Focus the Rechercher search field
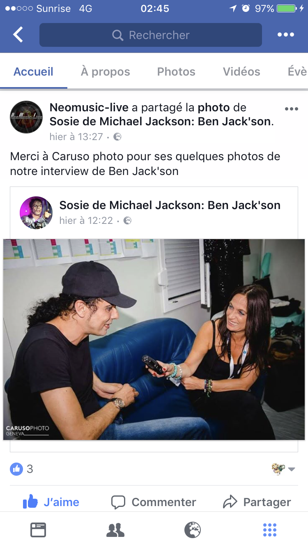 151,35
